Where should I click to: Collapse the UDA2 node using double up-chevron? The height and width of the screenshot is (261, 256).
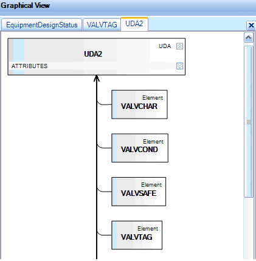point(179,46)
